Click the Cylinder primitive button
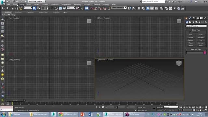 coord(191,40)
